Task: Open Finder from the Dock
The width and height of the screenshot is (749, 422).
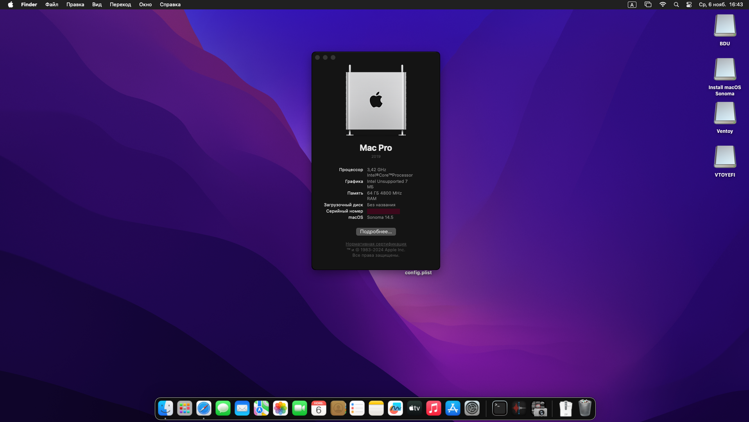Action: click(166, 408)
